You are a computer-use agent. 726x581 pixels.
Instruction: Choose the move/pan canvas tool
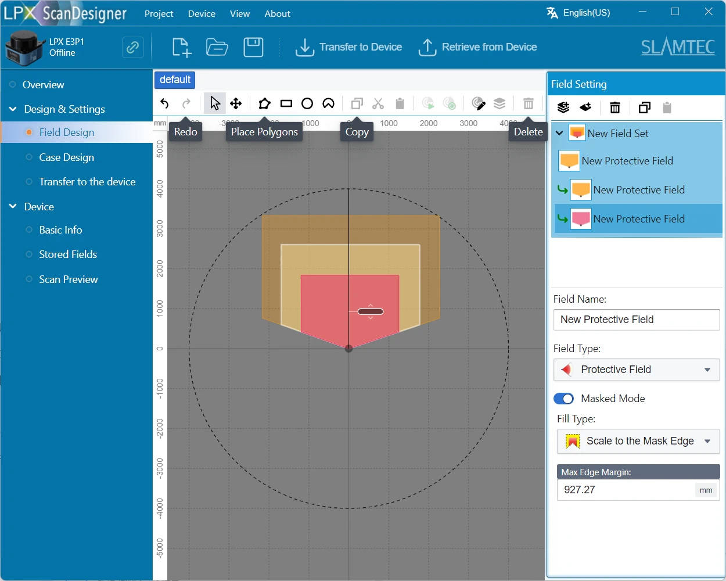pos(236,103)
